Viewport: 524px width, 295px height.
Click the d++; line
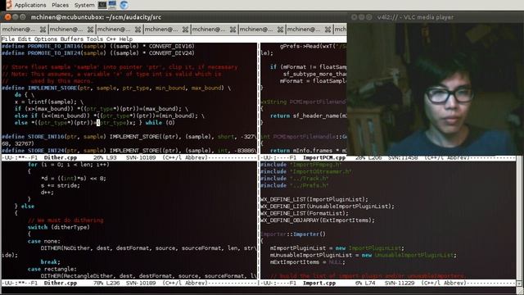coord(47,193)
